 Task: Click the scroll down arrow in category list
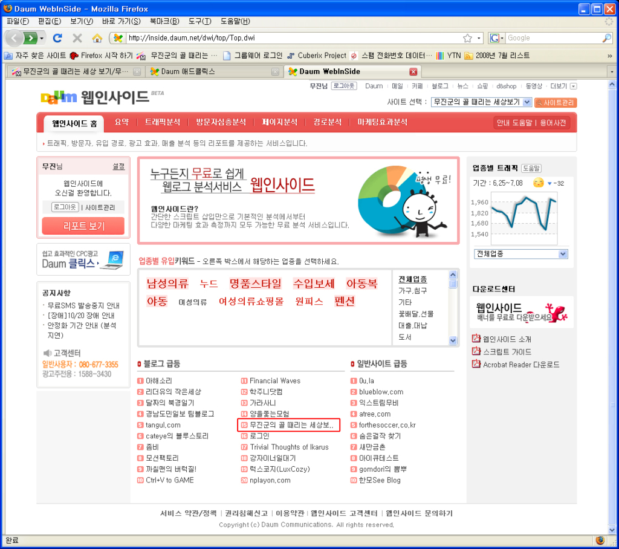click(453, 340)
